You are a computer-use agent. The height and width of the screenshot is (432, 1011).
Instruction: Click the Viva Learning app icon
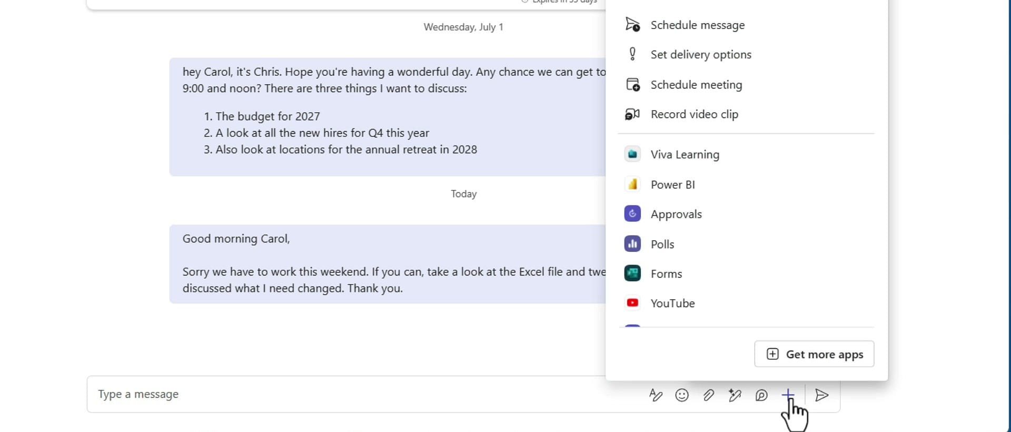[x=632, y=154]
